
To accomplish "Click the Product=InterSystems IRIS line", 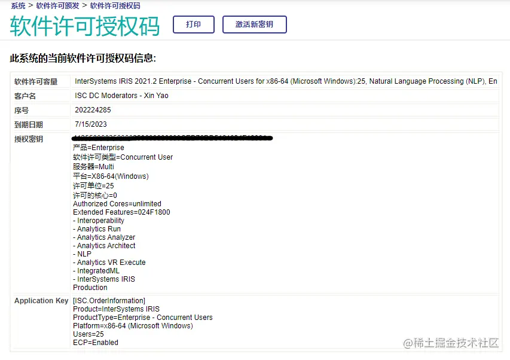I will click(x=117, y=309).
